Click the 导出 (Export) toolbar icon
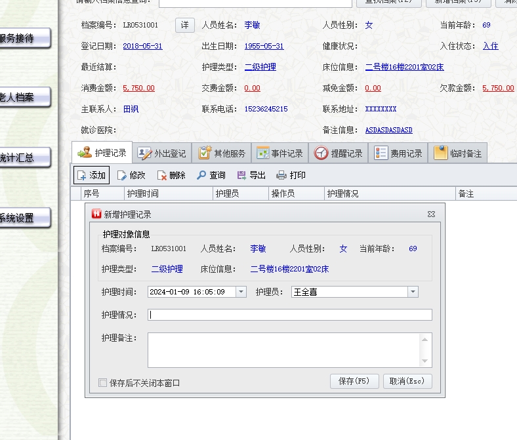This screenshot has height=440, width=517. pyautogui.click(x=241, y=176)
